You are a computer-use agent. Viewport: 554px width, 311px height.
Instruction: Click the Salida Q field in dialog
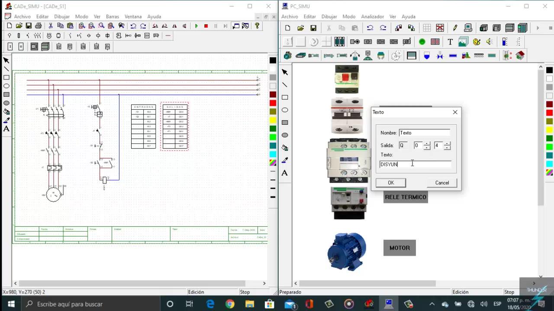(x=403, y=146)
